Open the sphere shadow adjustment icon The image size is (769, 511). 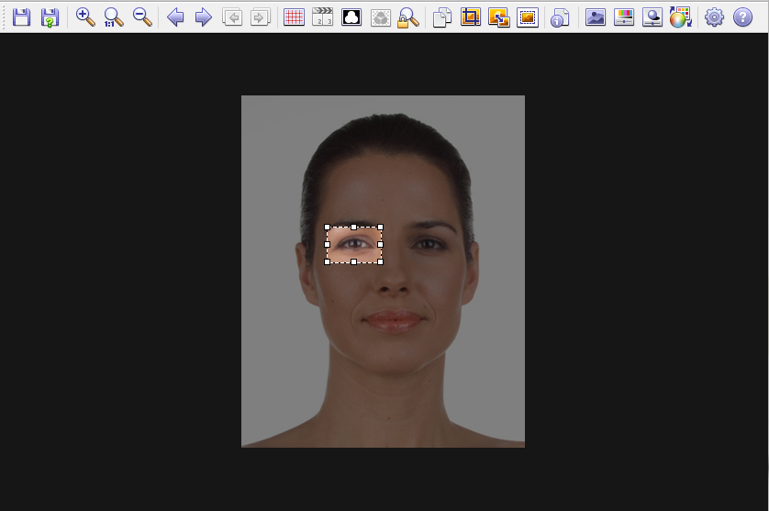(x=652, y=17)
